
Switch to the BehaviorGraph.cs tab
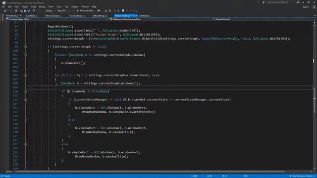point(53,16)
